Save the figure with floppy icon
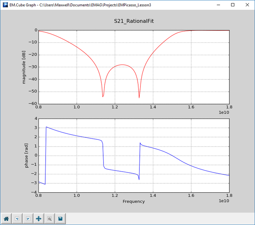The width and height of the screenshot is (255, 225). [x=61, y=219]
